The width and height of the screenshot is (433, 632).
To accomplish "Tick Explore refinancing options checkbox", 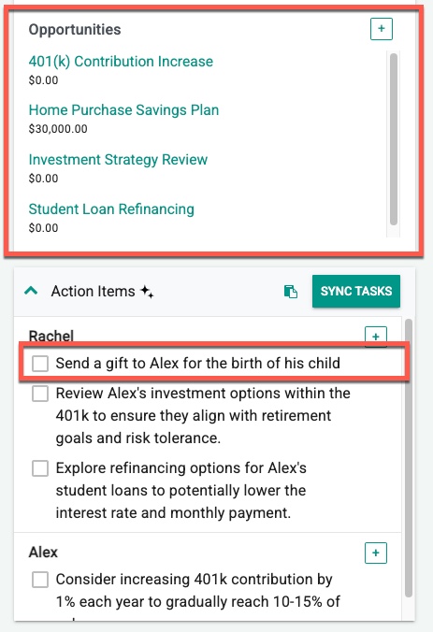I will pos(40,468).
